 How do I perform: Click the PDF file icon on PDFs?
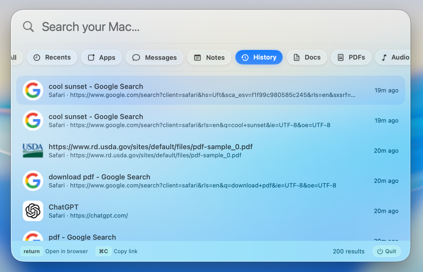(341, 57)
